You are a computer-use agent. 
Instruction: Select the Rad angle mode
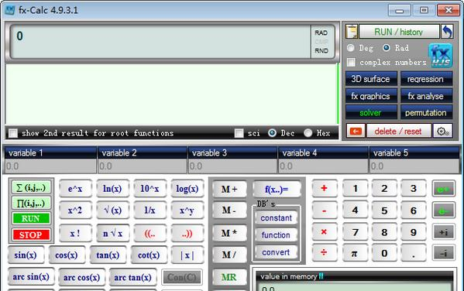[387, 48]
